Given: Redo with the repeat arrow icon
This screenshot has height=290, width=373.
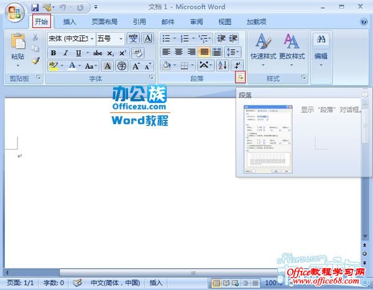Looking at the screenshot, I should [x=80, y=7].
